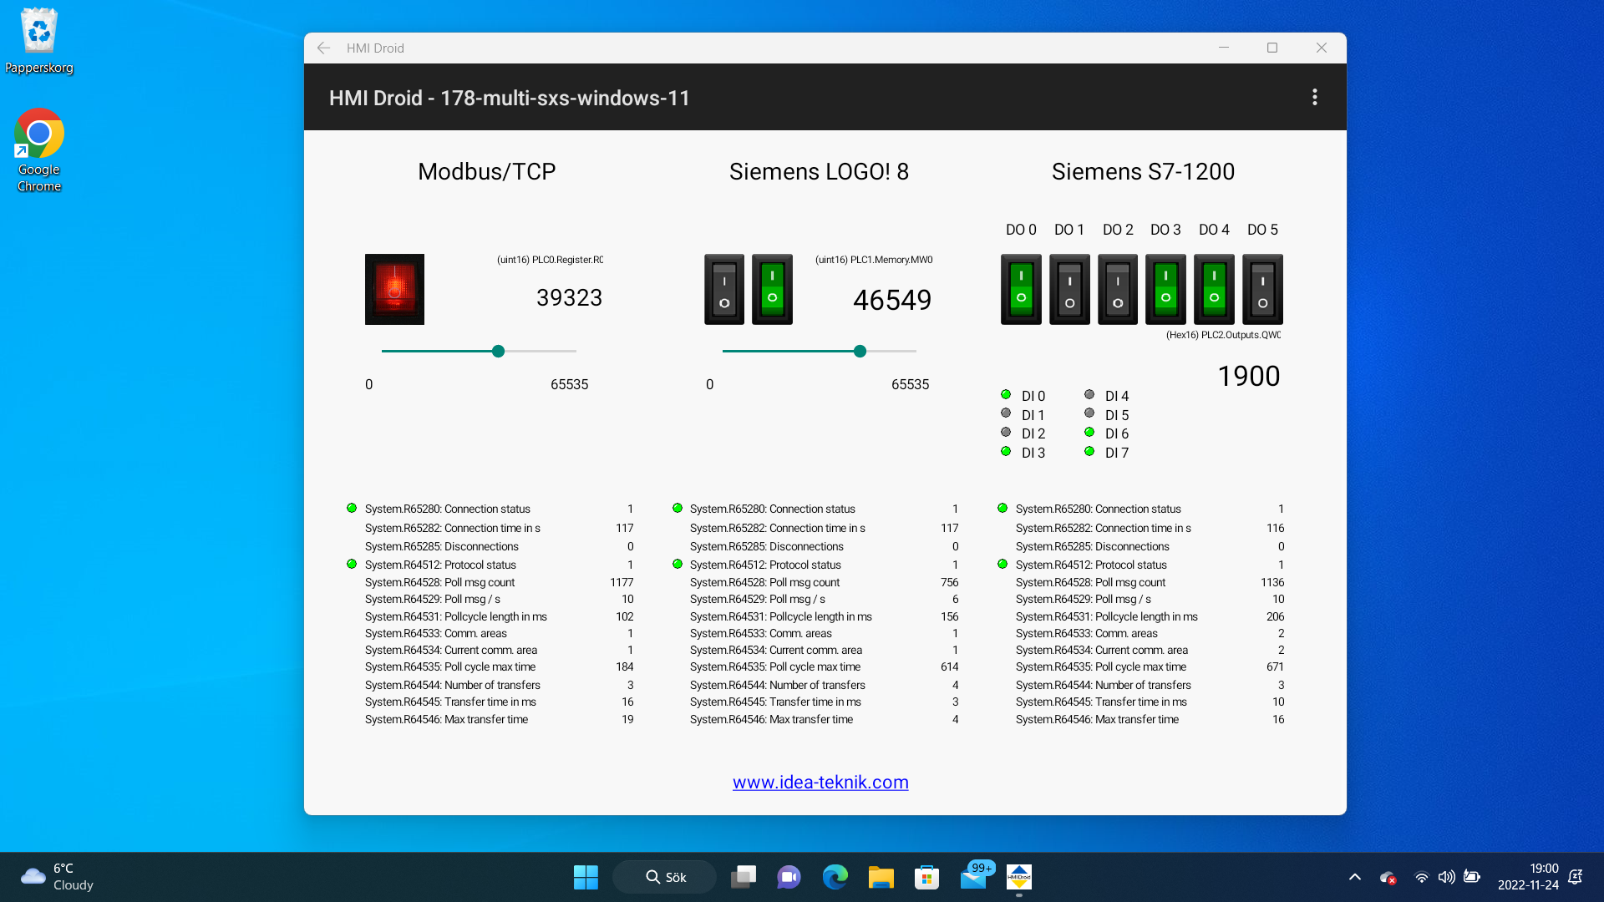Click the PLC0.Register label text
Screen dimensions: 1604x902
pos(550,260)
